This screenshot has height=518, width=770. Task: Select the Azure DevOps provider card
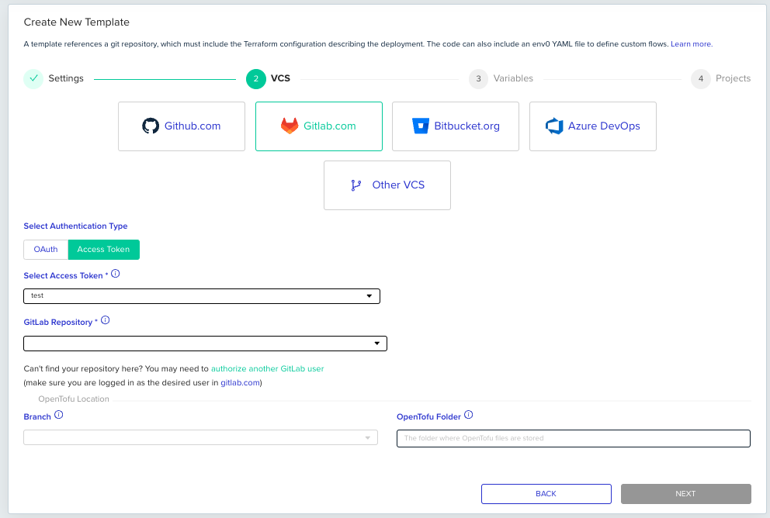pos(593,126)
